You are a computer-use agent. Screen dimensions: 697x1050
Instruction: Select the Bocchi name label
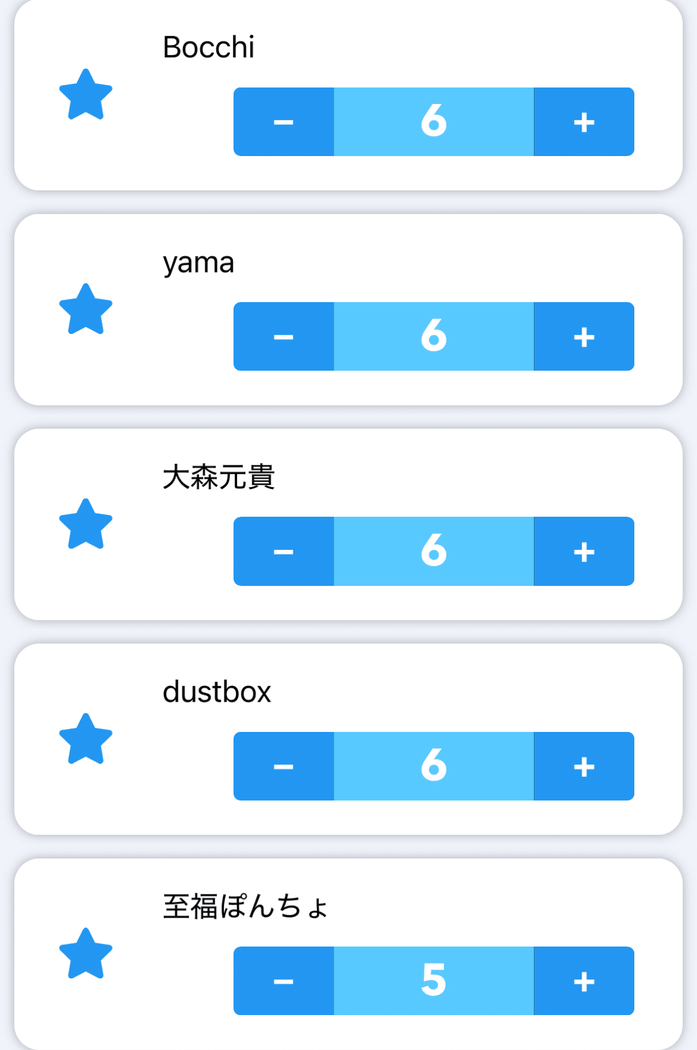pos(209,47)
